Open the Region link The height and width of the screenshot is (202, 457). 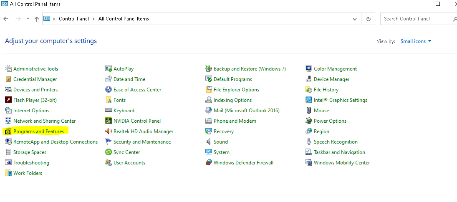coord(321,131)
